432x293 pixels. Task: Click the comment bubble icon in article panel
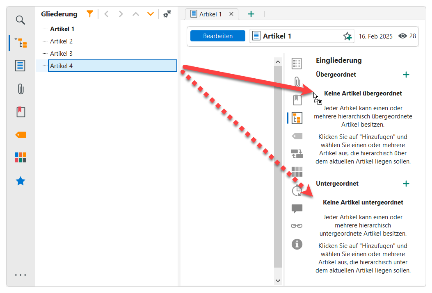pos(297,209)
